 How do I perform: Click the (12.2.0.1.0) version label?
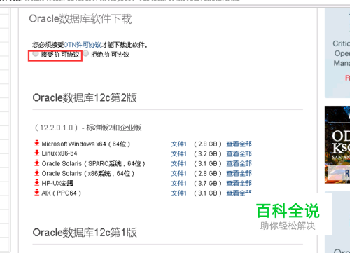(56, 128)
